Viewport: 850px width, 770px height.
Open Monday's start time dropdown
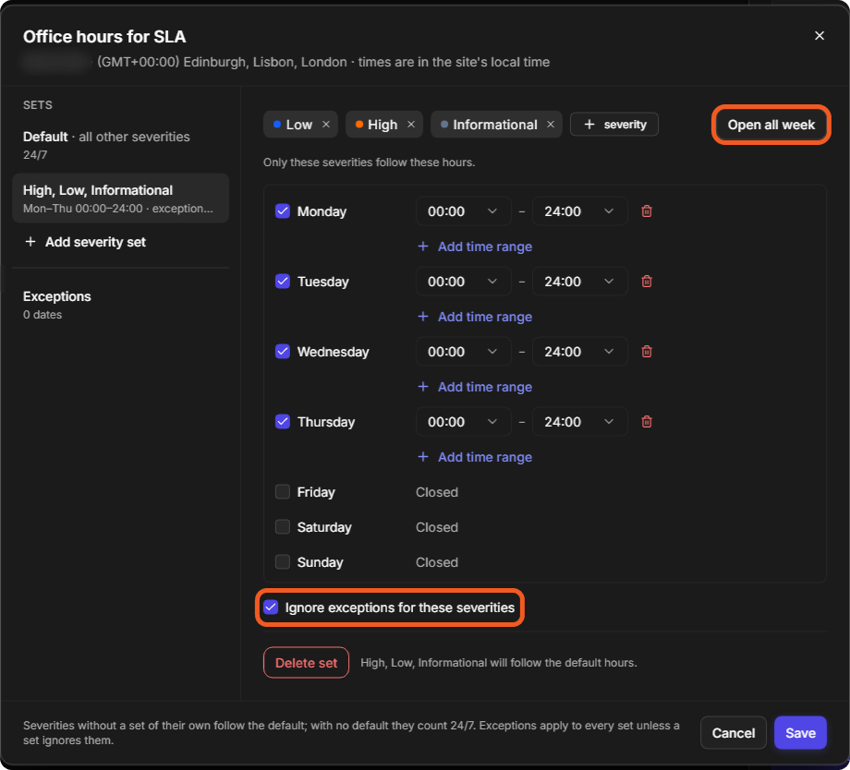click(x=463, y=211)
